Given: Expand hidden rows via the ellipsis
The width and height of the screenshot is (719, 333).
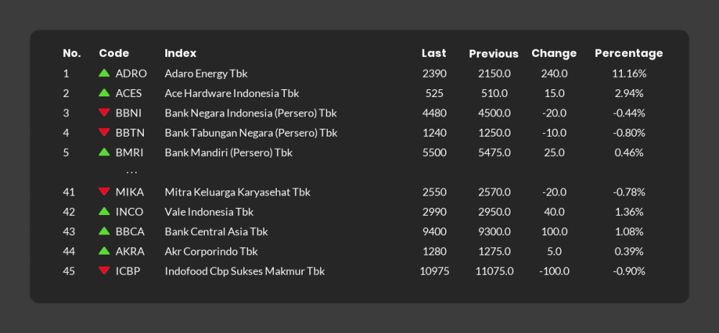Looking at the screenshot, I should click(x=132, y=173).
